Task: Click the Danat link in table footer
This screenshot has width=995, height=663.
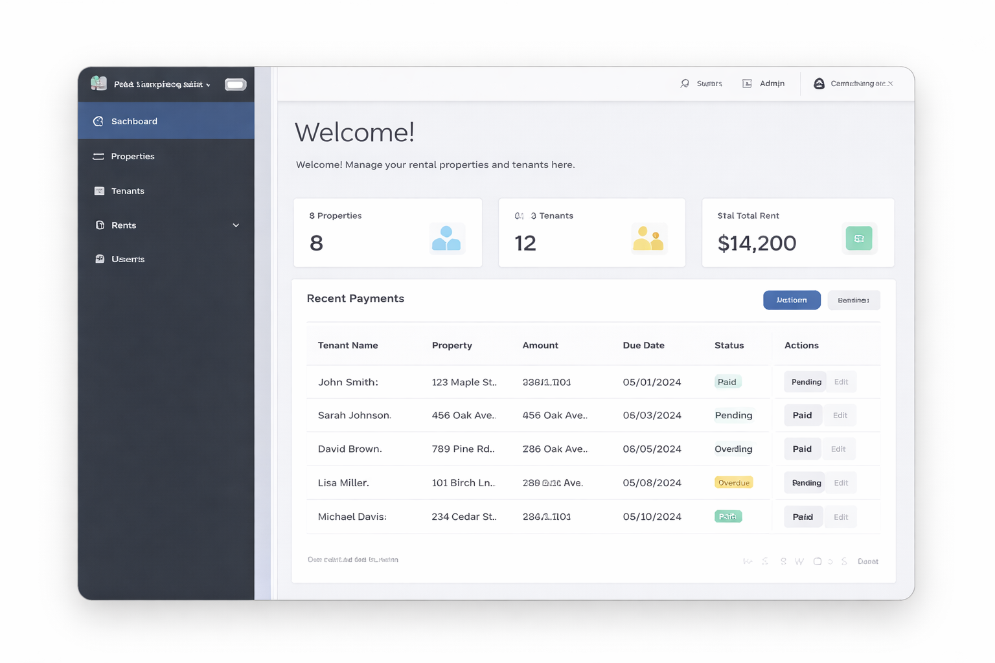Action: [x=868, y=561]
